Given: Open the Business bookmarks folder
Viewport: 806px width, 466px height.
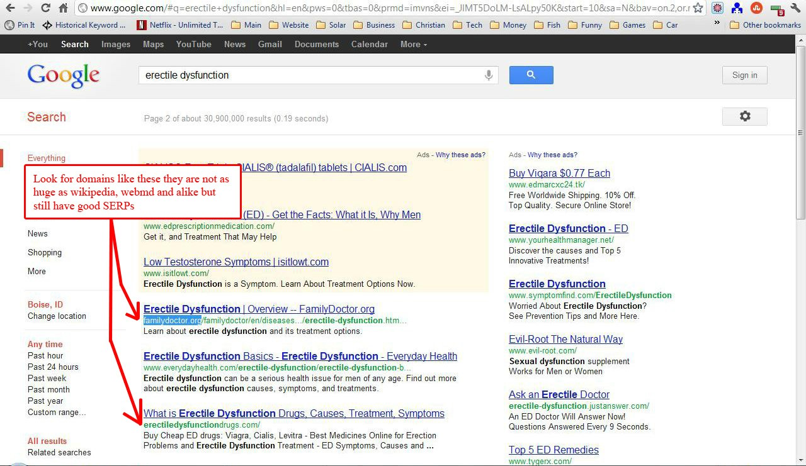Looking at the screenshot, I should 374,25.
